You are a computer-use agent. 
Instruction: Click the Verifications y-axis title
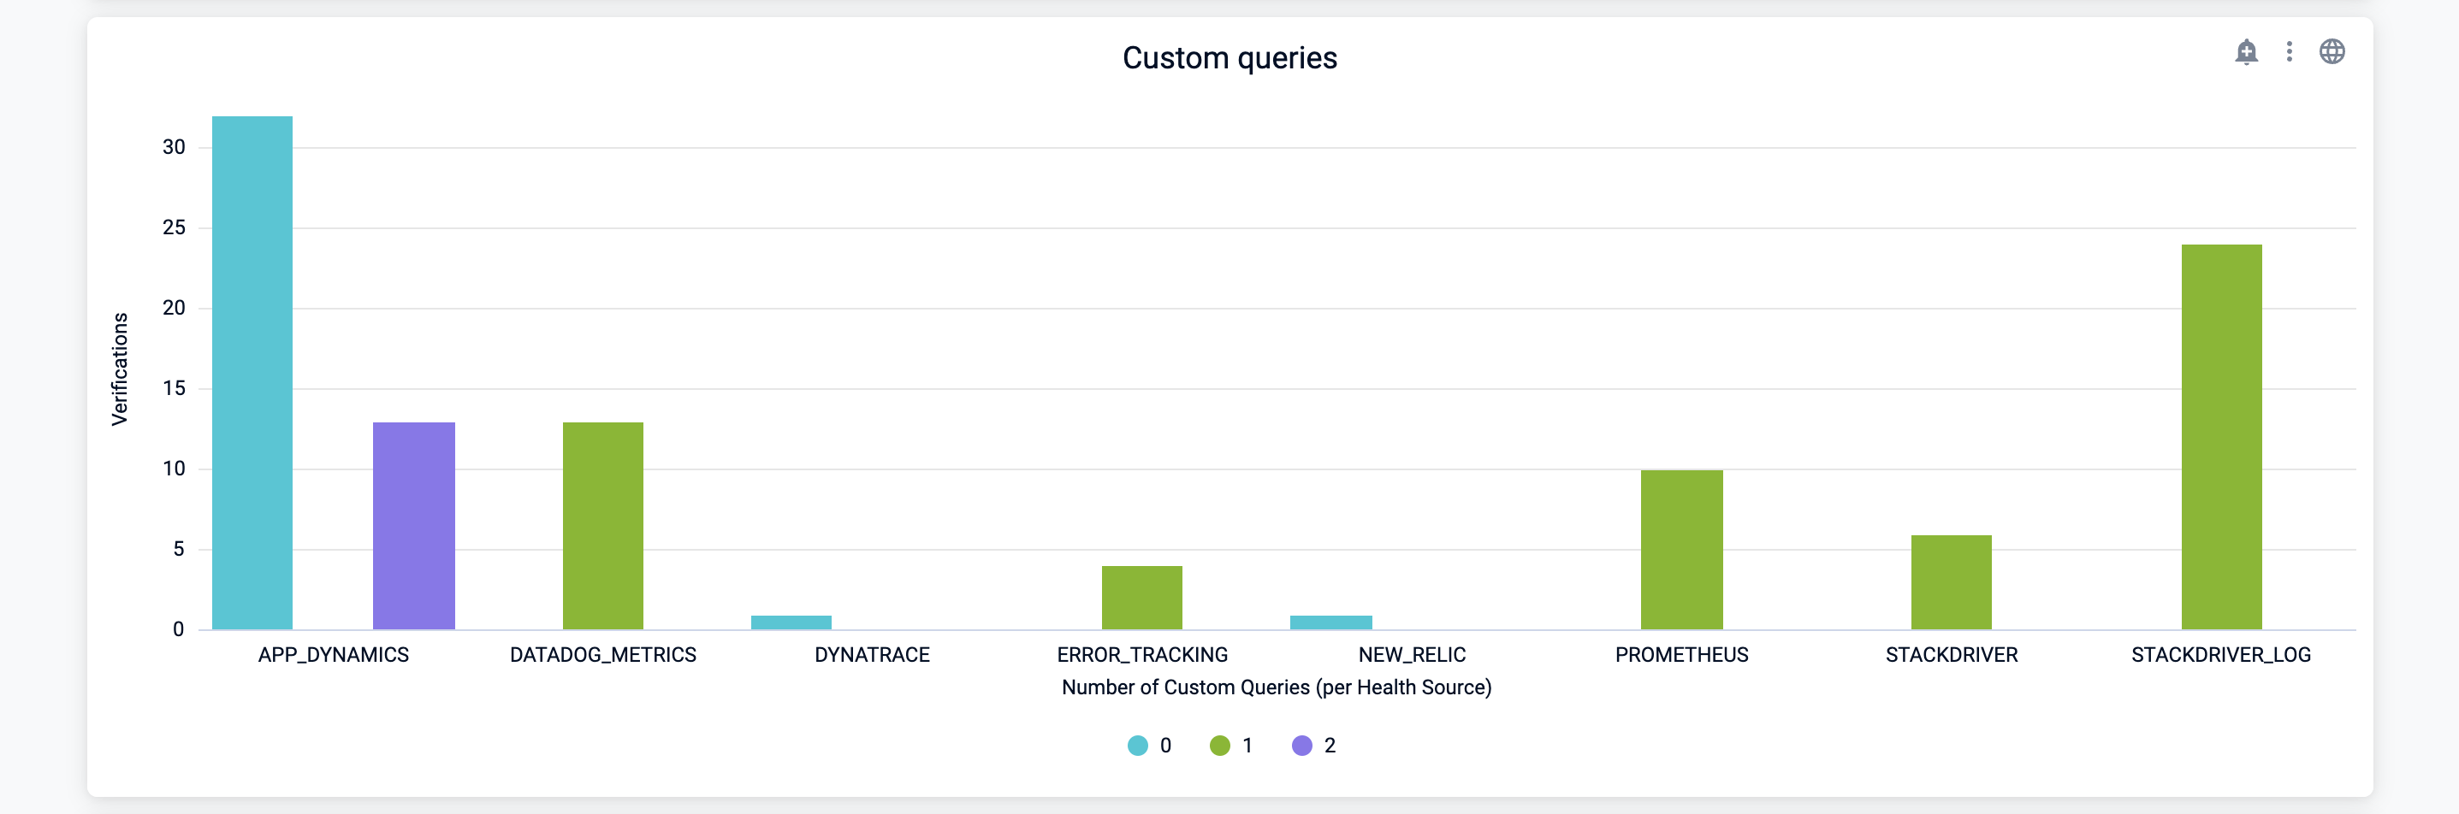click(119, 369)
